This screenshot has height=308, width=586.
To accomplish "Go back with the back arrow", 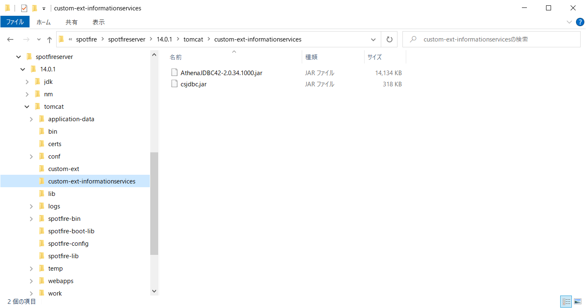I will pos(10,39).
